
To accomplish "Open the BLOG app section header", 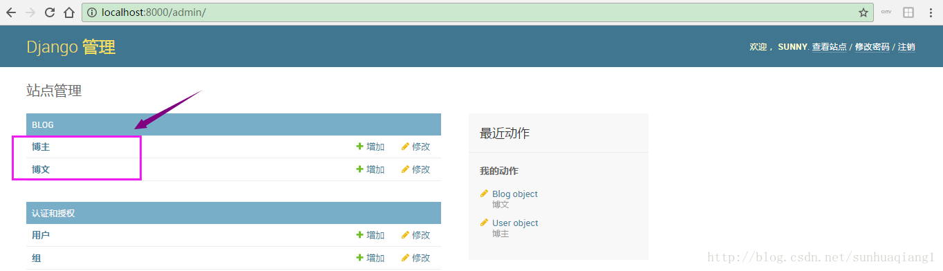I will pos(43,125).
